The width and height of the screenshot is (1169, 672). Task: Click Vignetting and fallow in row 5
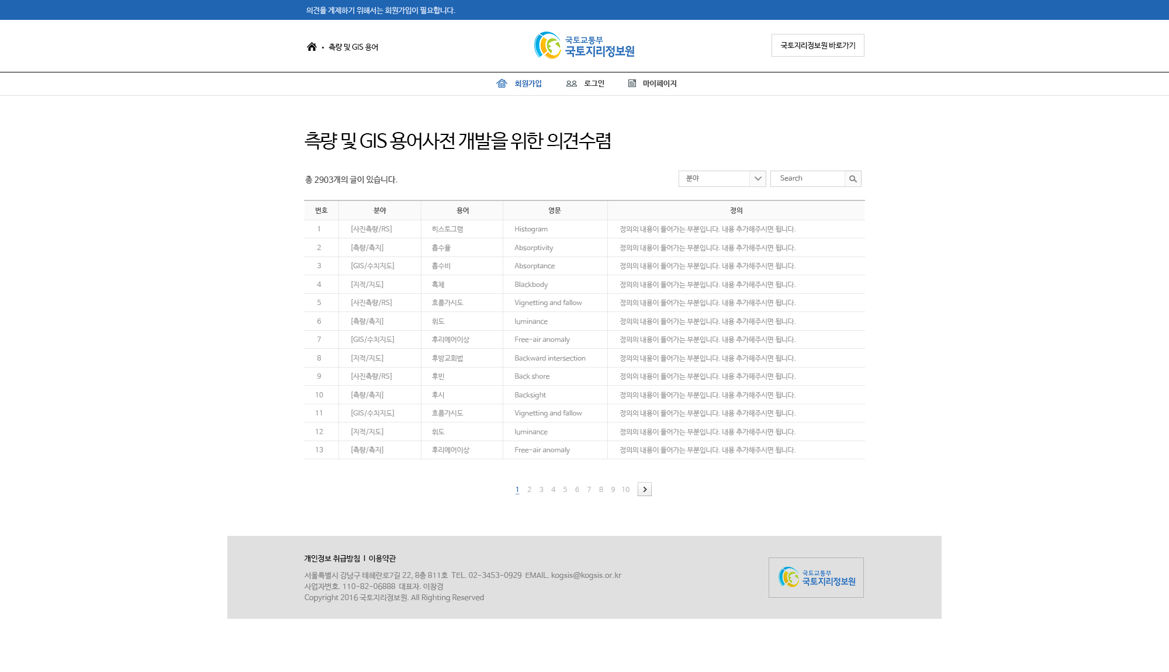(x=548, y=303)
